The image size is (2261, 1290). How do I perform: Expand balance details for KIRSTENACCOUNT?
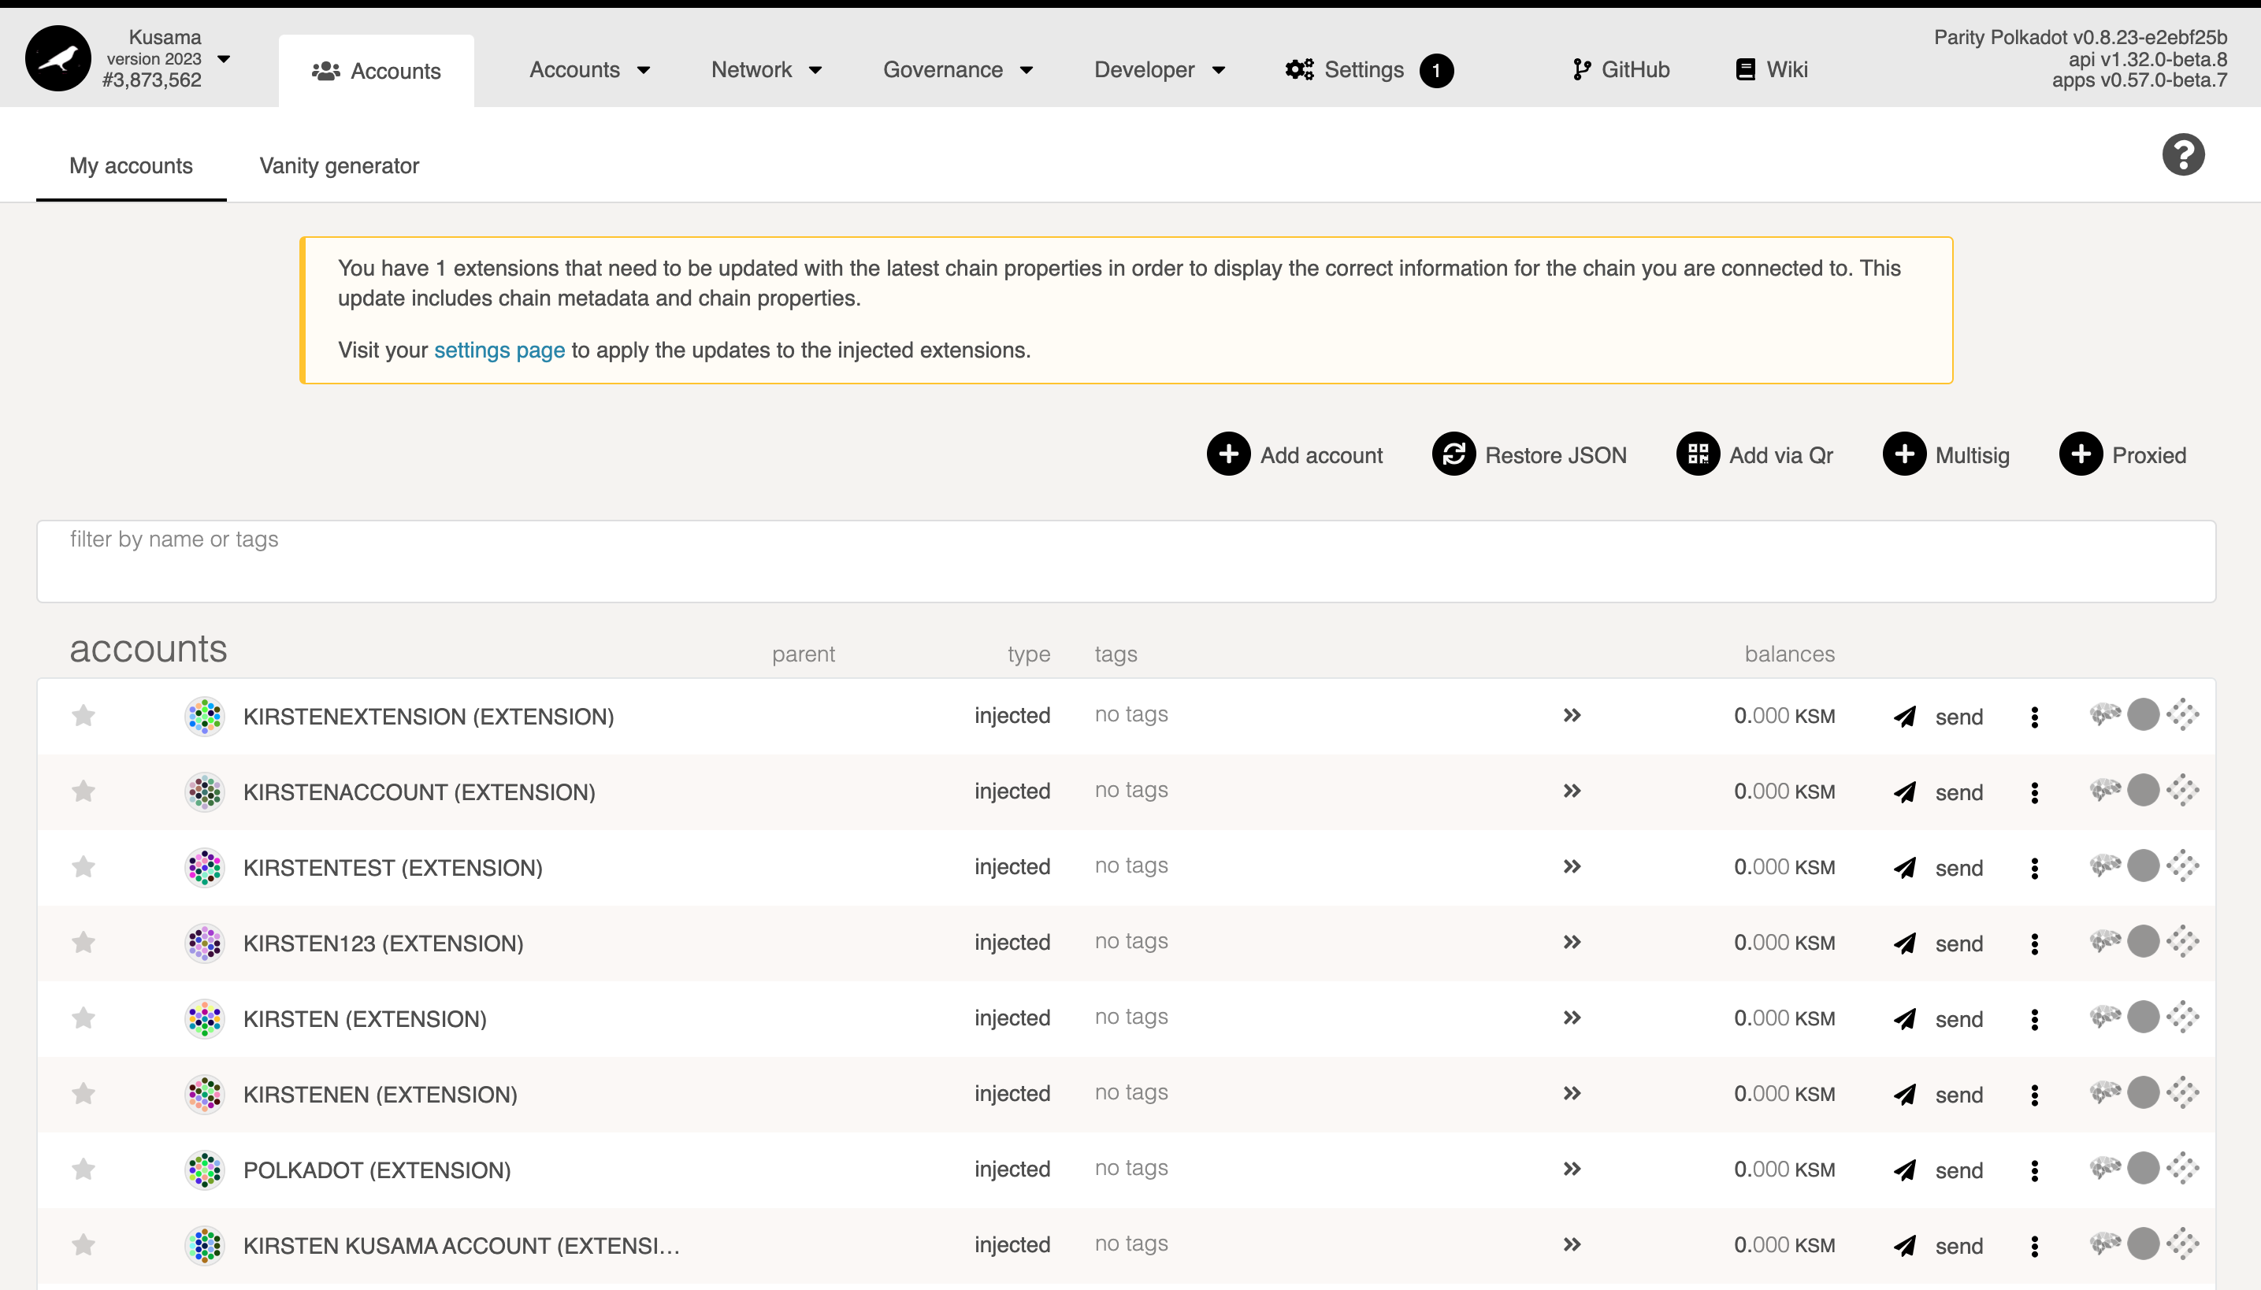[x=1572, y=790]
